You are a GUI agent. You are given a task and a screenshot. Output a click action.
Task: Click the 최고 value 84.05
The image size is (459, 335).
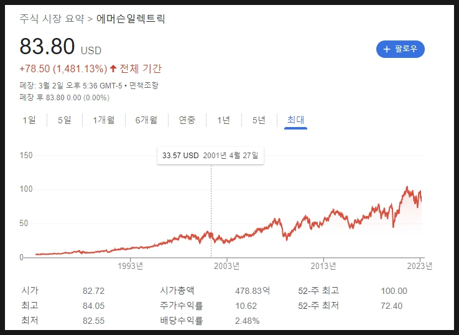click(x=94, y=306)
